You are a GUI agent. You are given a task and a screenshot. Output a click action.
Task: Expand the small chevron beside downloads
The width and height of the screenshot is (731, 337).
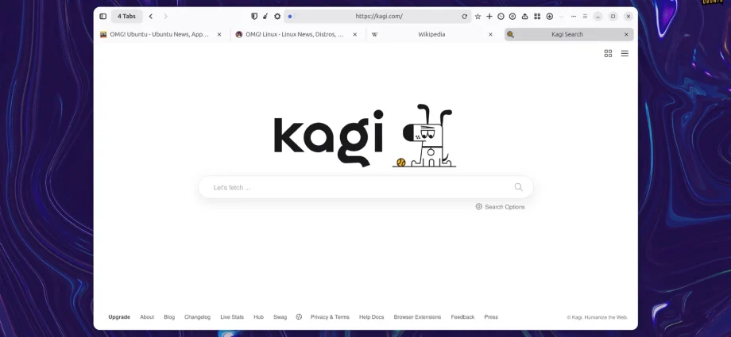(561, 17)
